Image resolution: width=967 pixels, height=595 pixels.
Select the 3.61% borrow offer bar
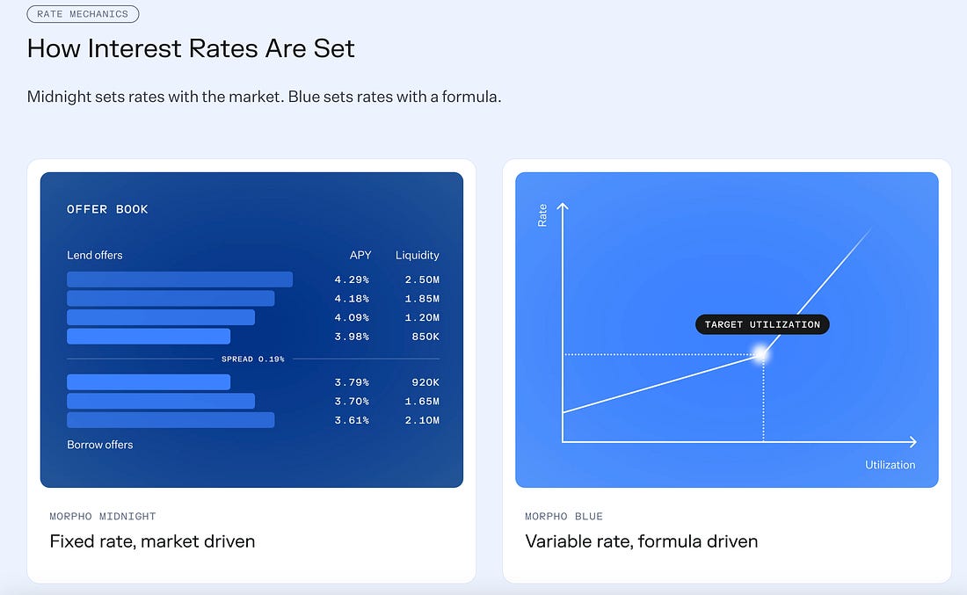171,420
